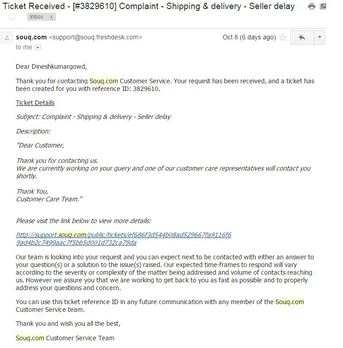This screenshot has width=343, height=348.
Task: Click highlighted Souq.com in the signature line
Action: pos(30,338)
